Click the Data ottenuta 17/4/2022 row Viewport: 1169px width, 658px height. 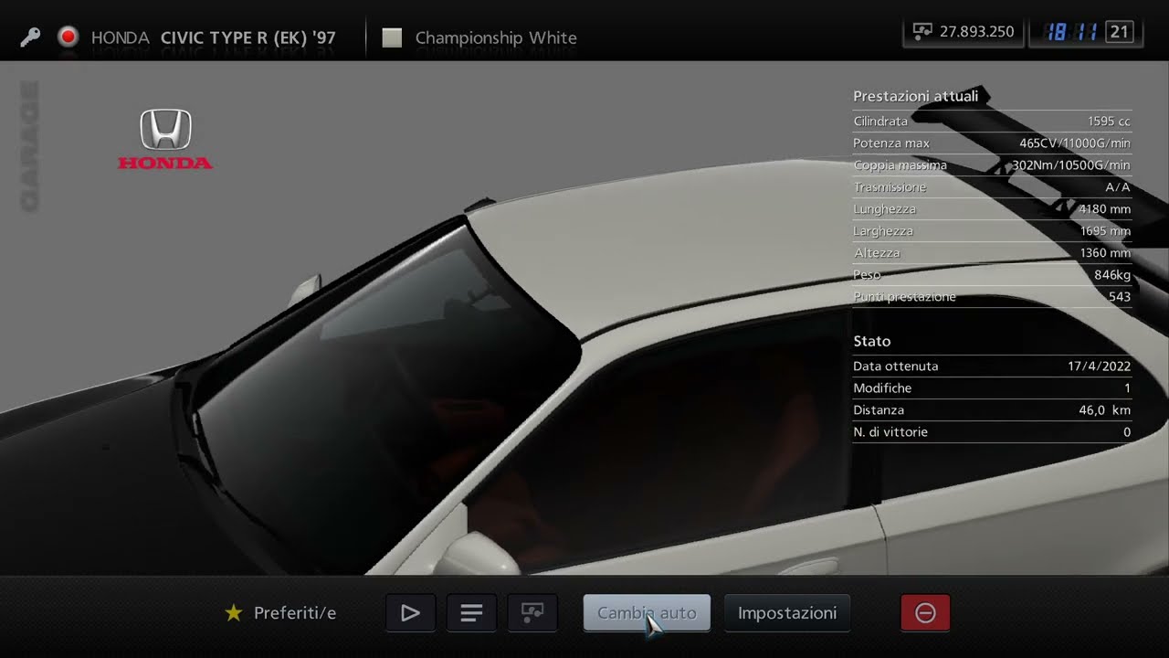coord(992,366)
